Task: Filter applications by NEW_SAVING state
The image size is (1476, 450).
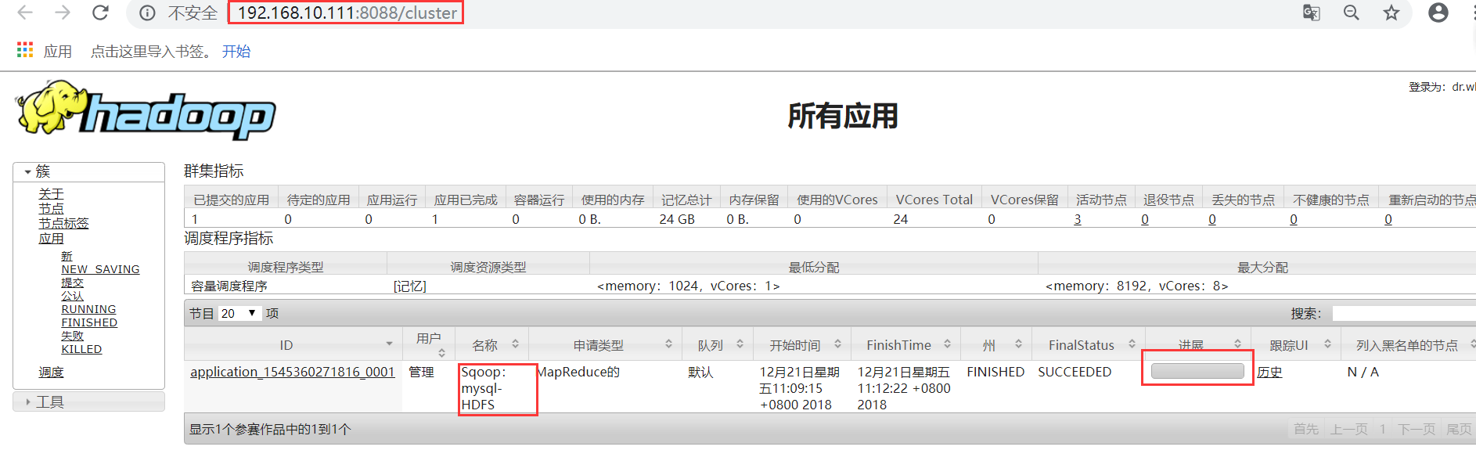Action: tap(100, 269)
